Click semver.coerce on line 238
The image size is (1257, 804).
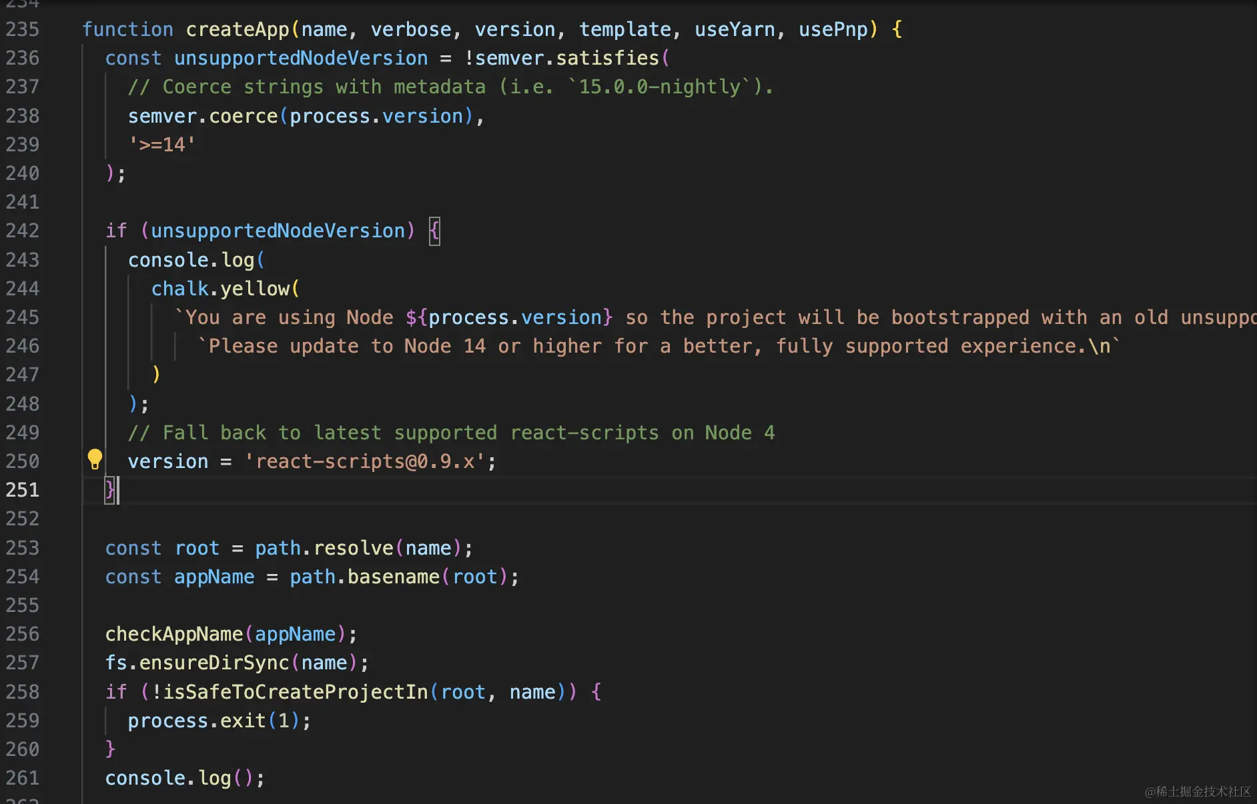203,116
